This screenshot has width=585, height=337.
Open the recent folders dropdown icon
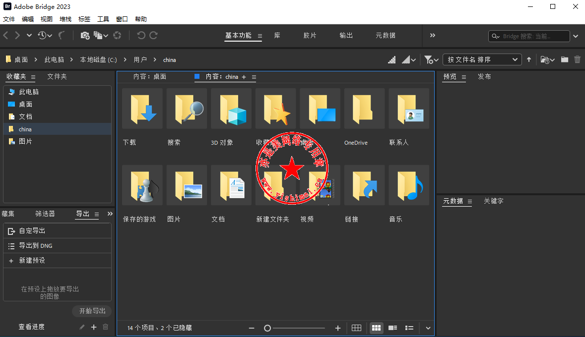tap(547, 59)
